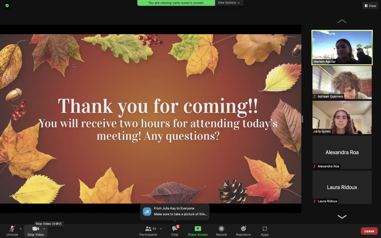The height and width of the screenshot is (238, 381).
Task: Click the muted mic icon beside Adriaan Guerrero
Action: coord(315,96)
